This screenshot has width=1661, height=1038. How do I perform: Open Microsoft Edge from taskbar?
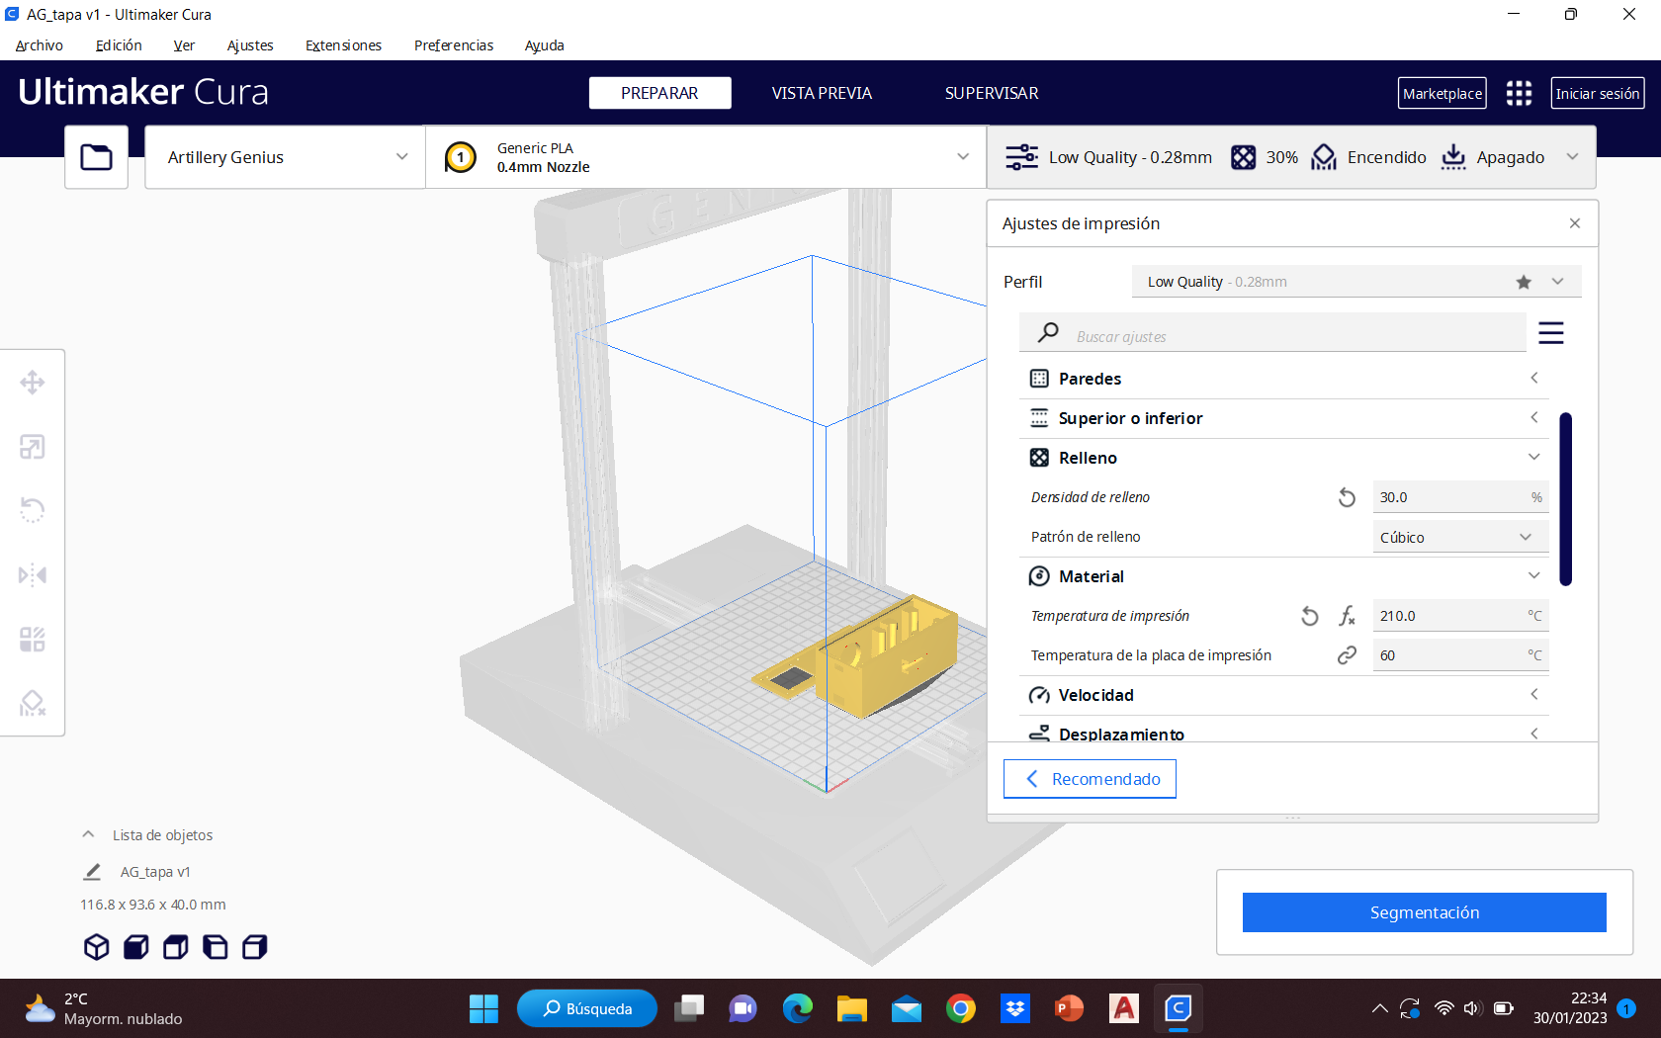797,1008
